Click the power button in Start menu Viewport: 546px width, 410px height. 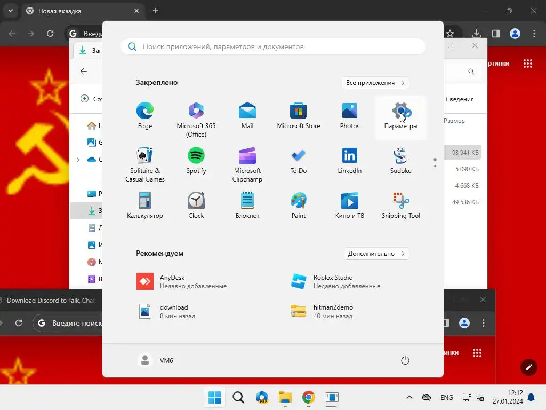[x=405, y=360]
